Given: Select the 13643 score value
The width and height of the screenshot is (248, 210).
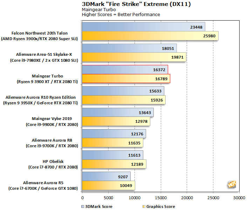Looking at the screenshot, I should pyautogui.click(x=145, y=113).
